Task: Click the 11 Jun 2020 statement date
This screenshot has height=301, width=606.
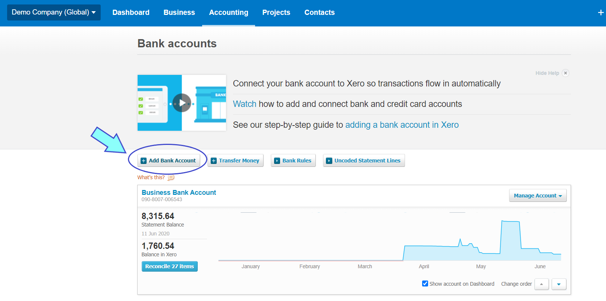Action: coord(156,234)
